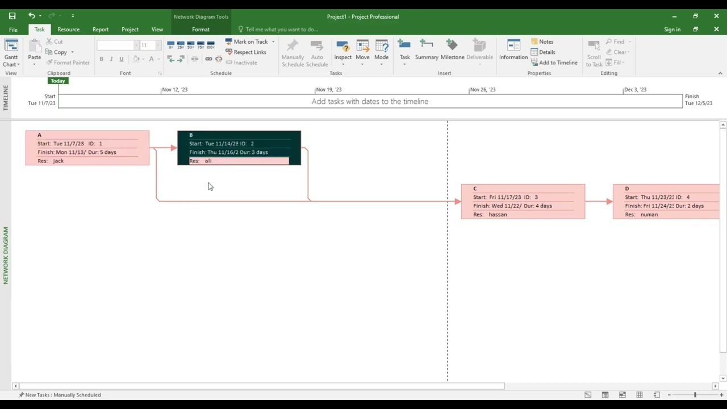Expand the Paste dropdown arrow
Screen dimensions: 727x409
(x=35, y=64)
